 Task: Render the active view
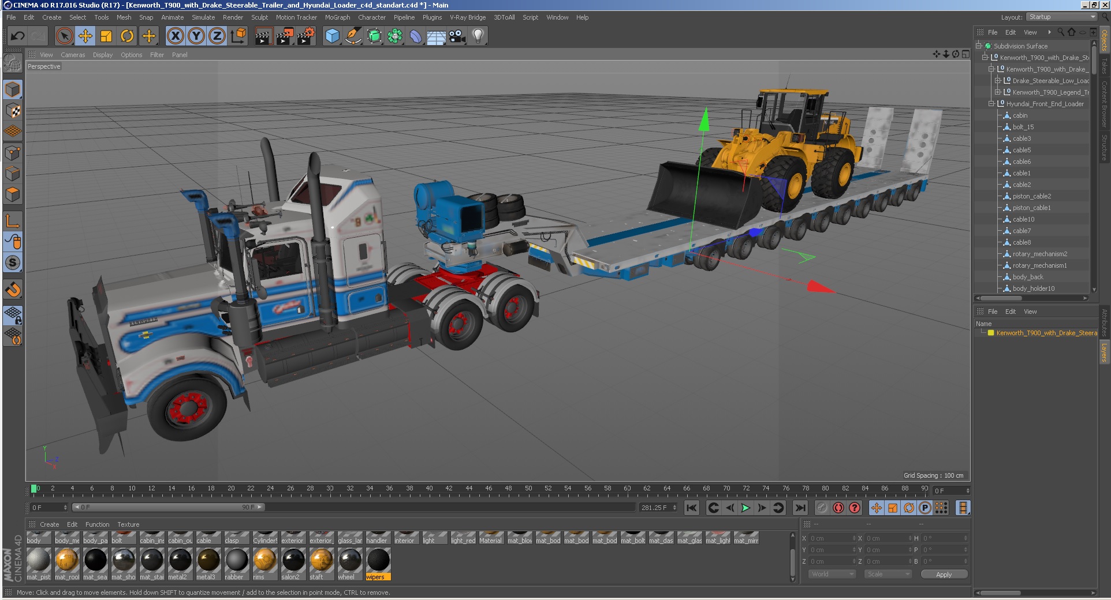pyautogui.click(x=263, y=36)
